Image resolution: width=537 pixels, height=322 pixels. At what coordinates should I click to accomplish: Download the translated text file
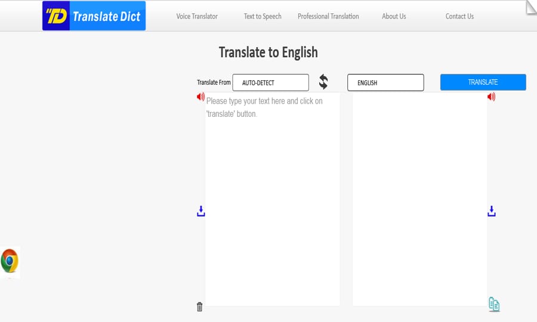[492, 211]
